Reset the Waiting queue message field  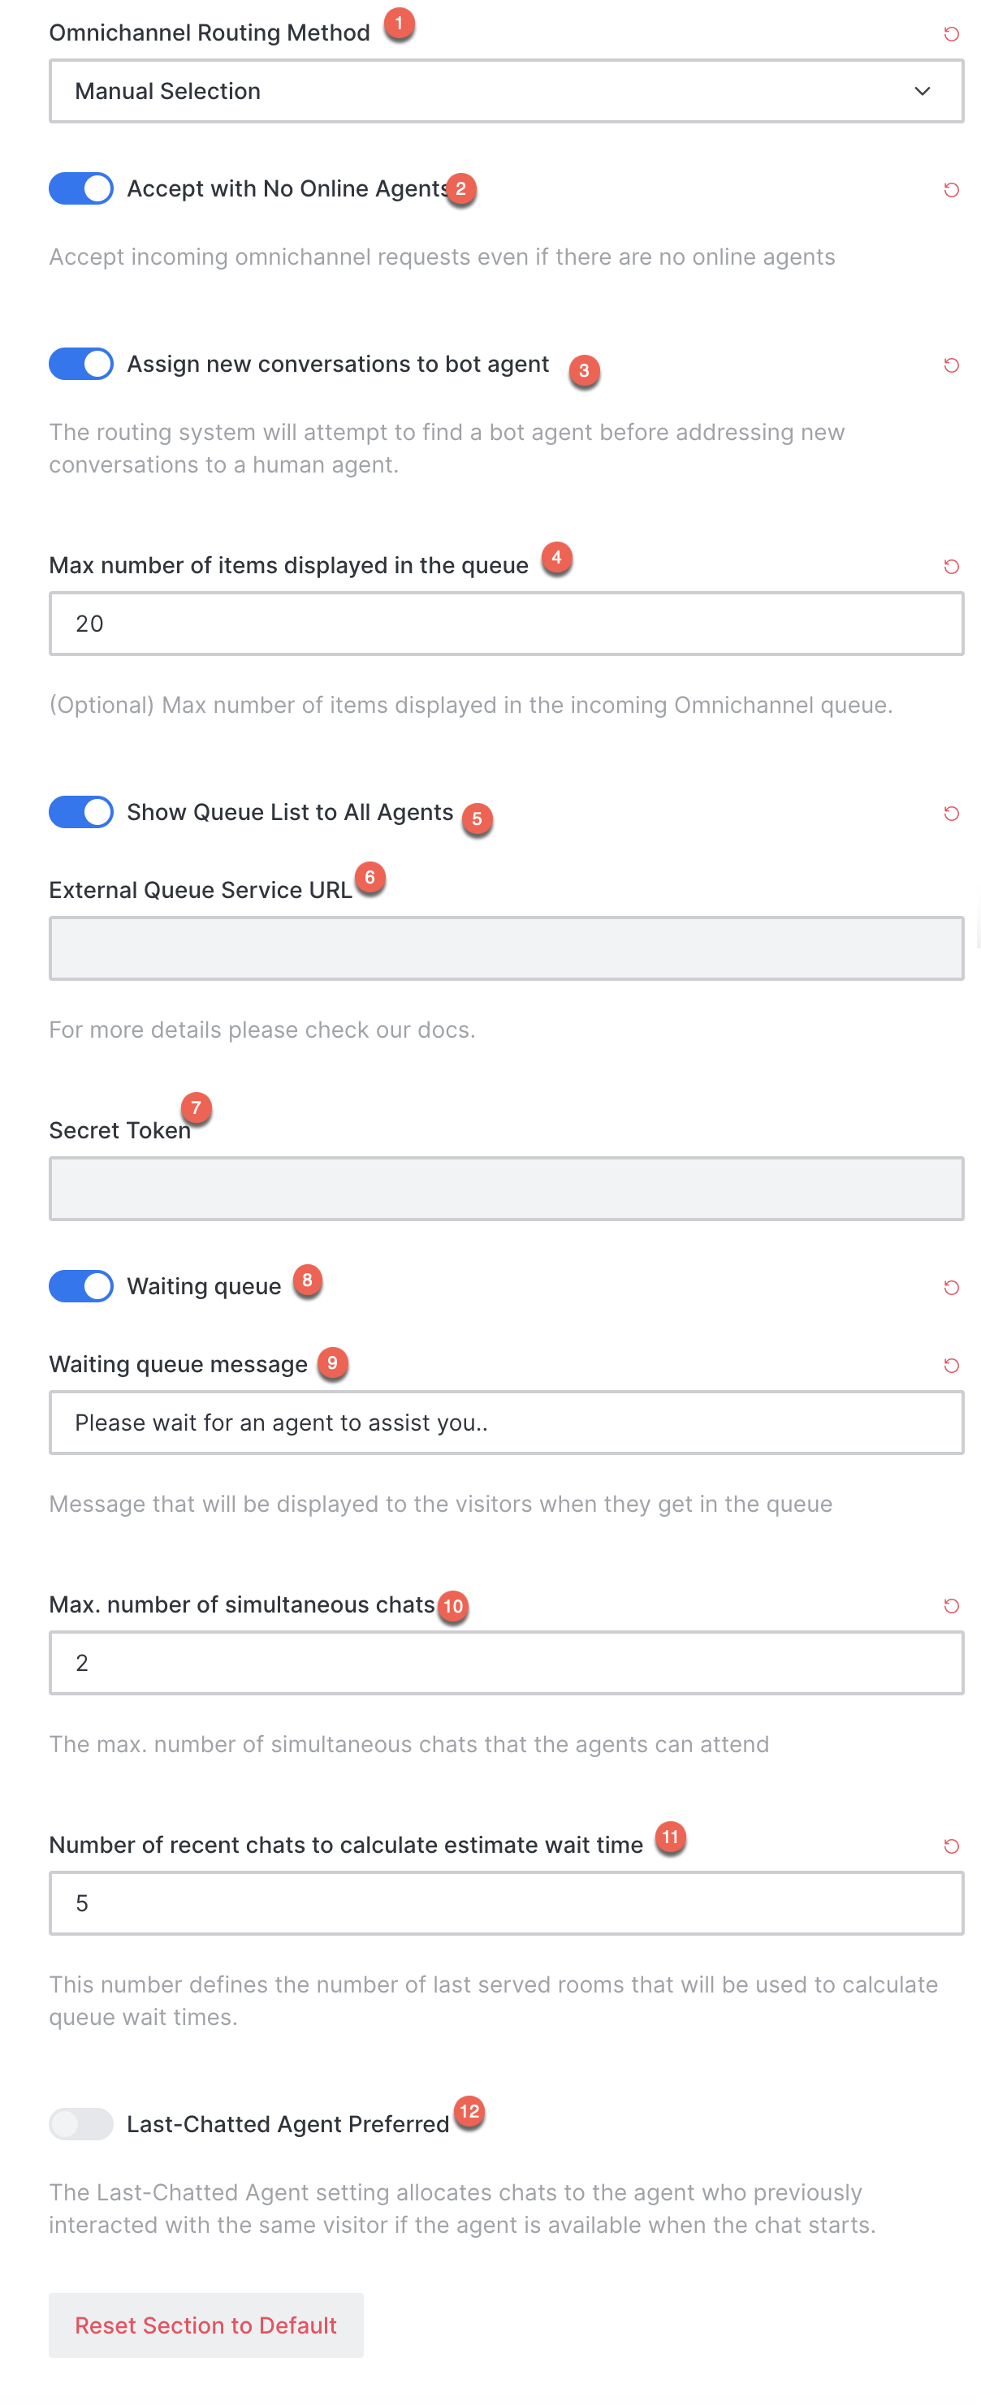point(951,1365)
